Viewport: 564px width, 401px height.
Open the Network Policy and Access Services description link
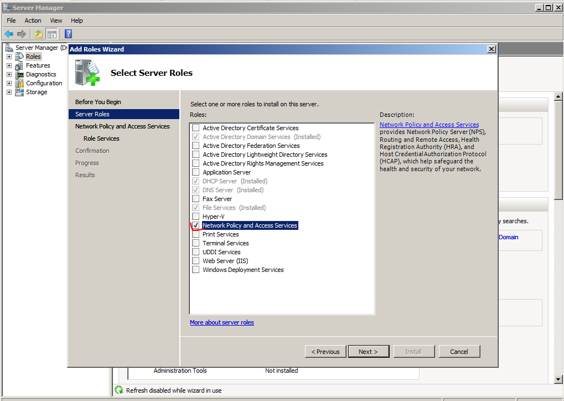429,125
